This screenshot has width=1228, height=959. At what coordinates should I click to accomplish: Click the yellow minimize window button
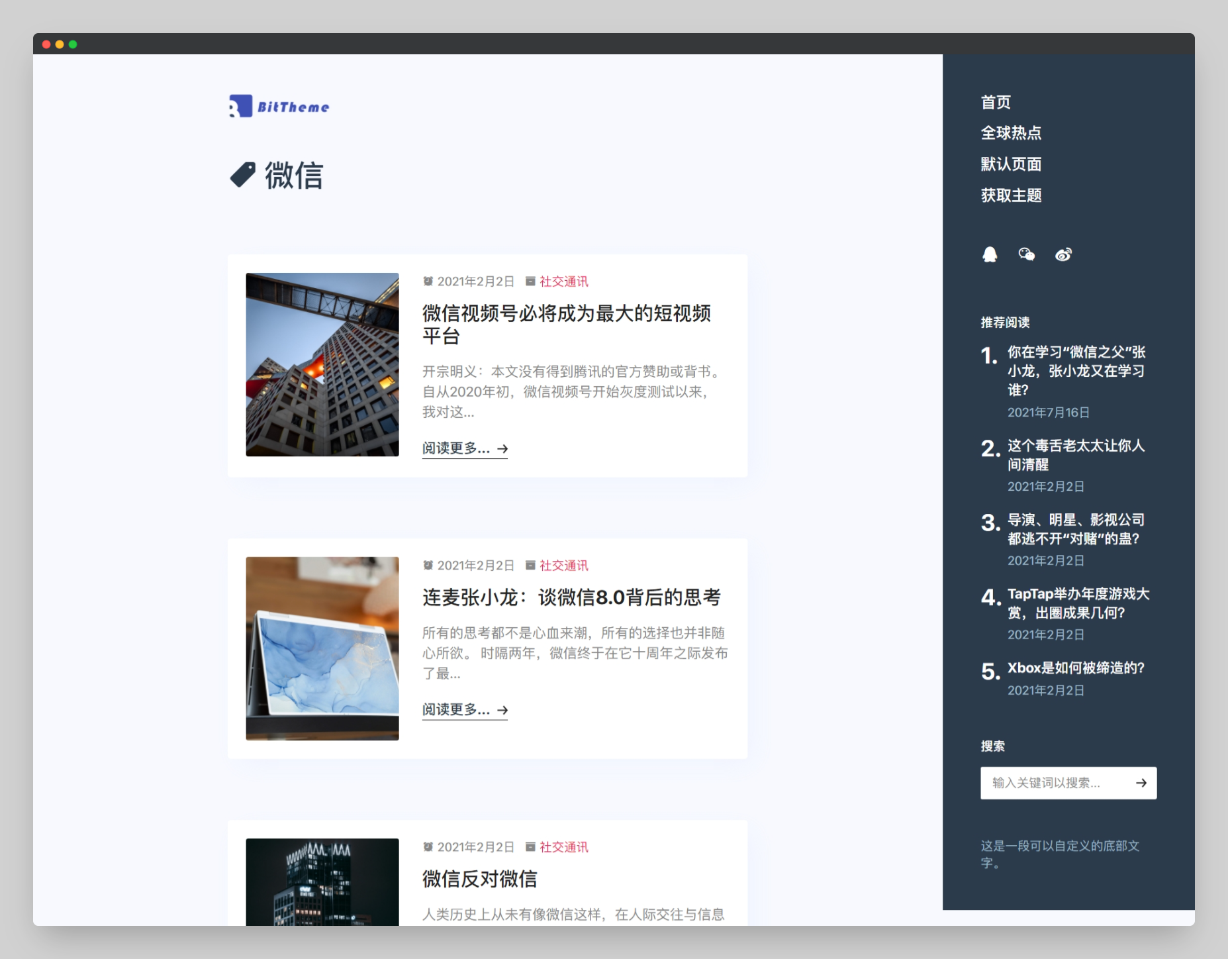60,44
